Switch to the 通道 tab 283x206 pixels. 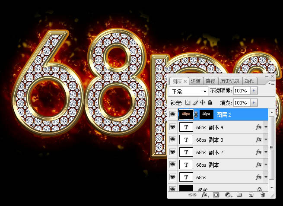(195, 81)
